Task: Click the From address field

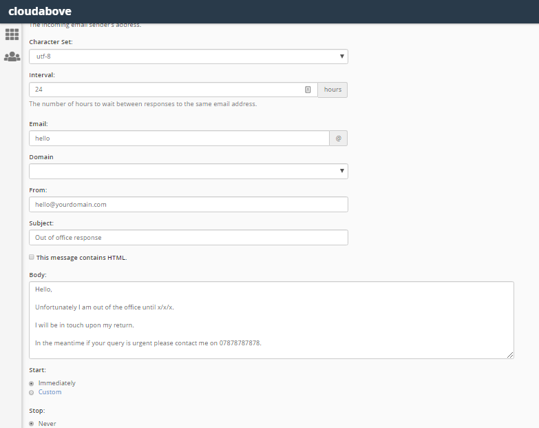Action: pos(188,205)
